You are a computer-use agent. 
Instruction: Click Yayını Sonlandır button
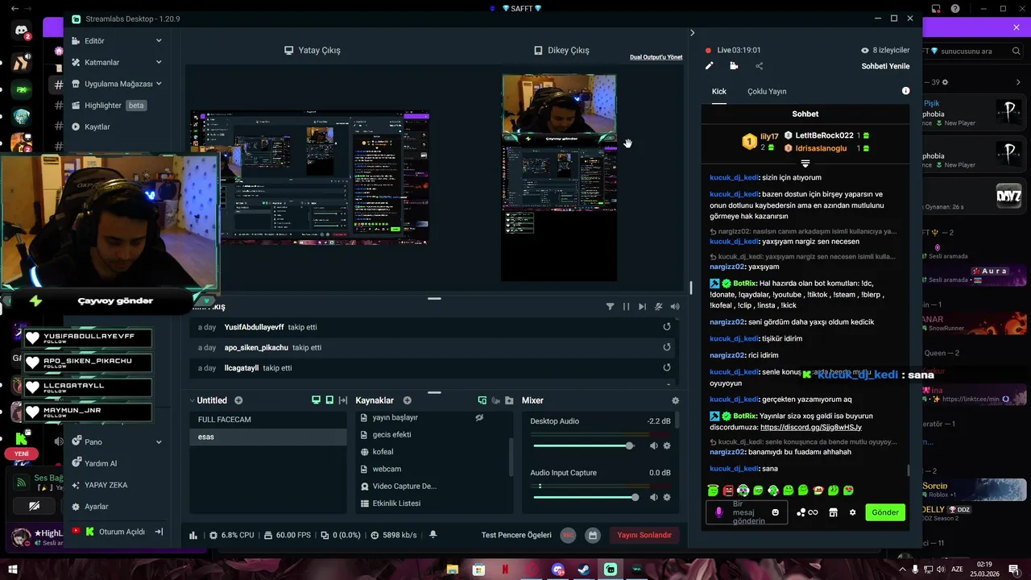644,535
